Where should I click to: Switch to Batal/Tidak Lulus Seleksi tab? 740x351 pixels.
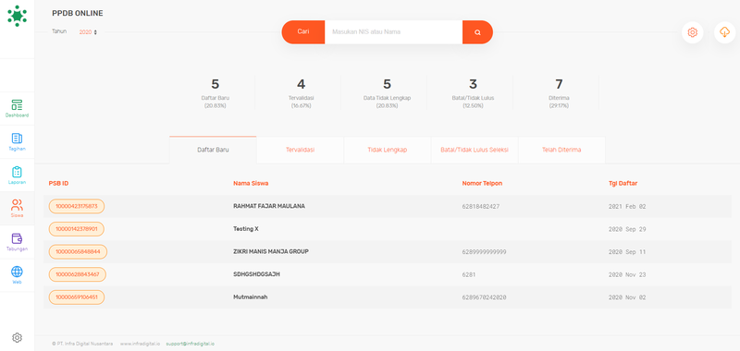tap(475, 150)
